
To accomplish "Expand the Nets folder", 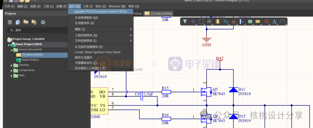I will point(11,75).
